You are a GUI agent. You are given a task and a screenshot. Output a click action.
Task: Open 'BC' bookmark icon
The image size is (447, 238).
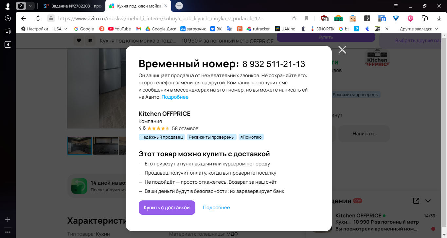tap(377, 29)
